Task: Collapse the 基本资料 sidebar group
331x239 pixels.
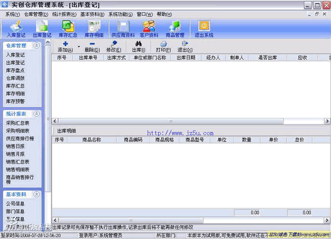Action: click(x=36, y=194)
